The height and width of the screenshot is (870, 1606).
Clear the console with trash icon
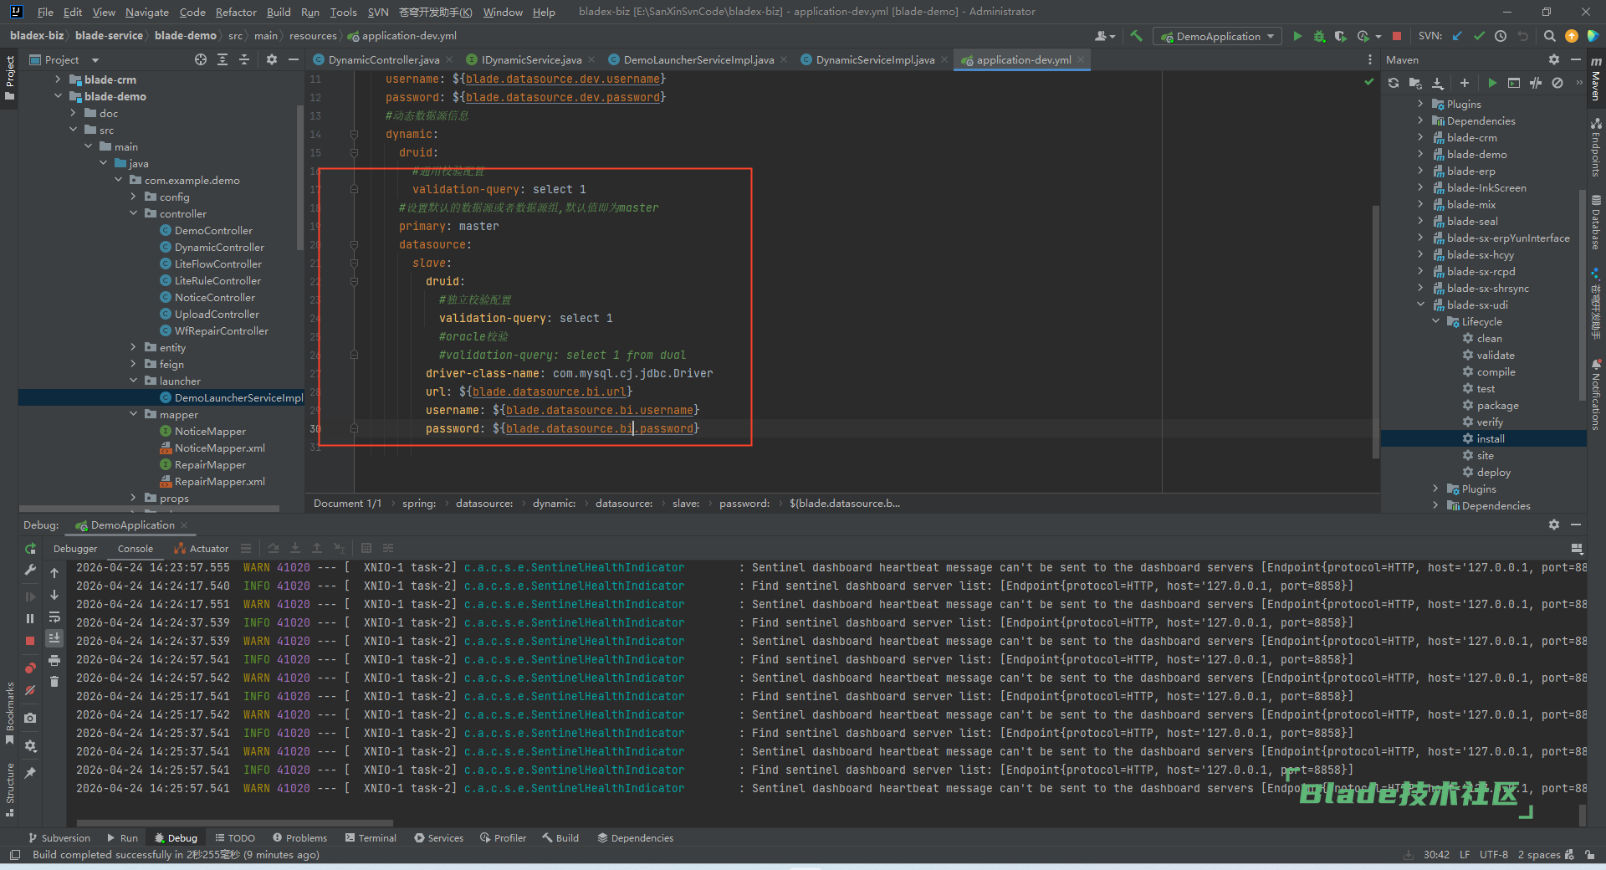tap(54, 682)
